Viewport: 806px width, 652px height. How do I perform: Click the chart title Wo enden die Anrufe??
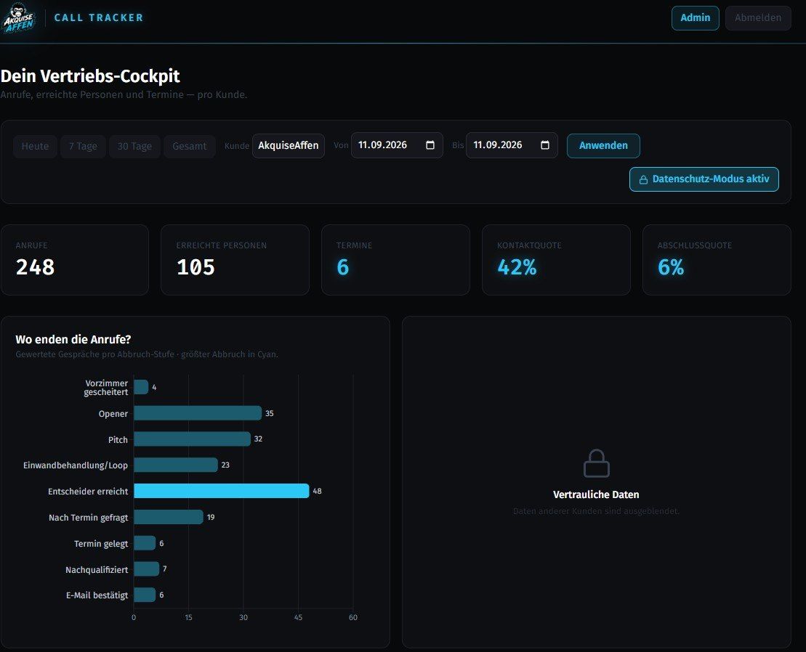click(73, 339)
